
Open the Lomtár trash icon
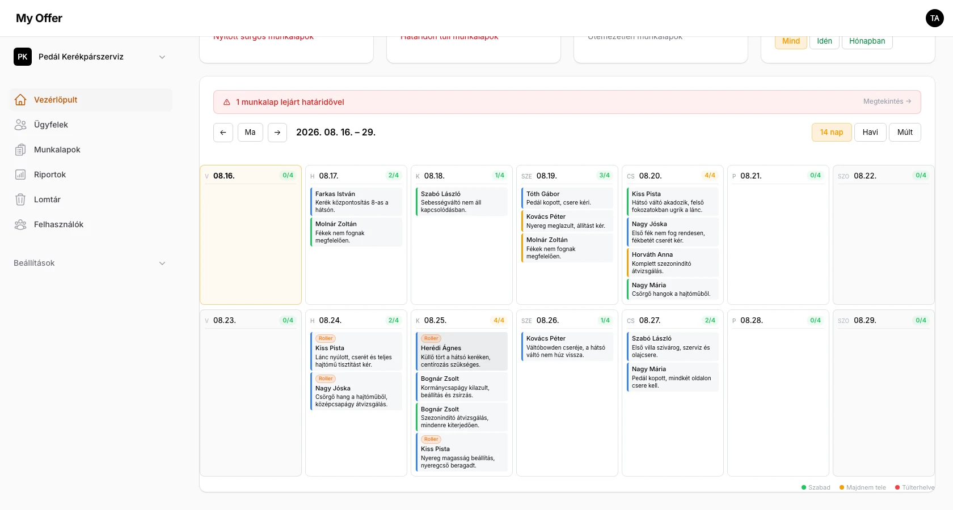pyautogui.click(x=20, y=199)
